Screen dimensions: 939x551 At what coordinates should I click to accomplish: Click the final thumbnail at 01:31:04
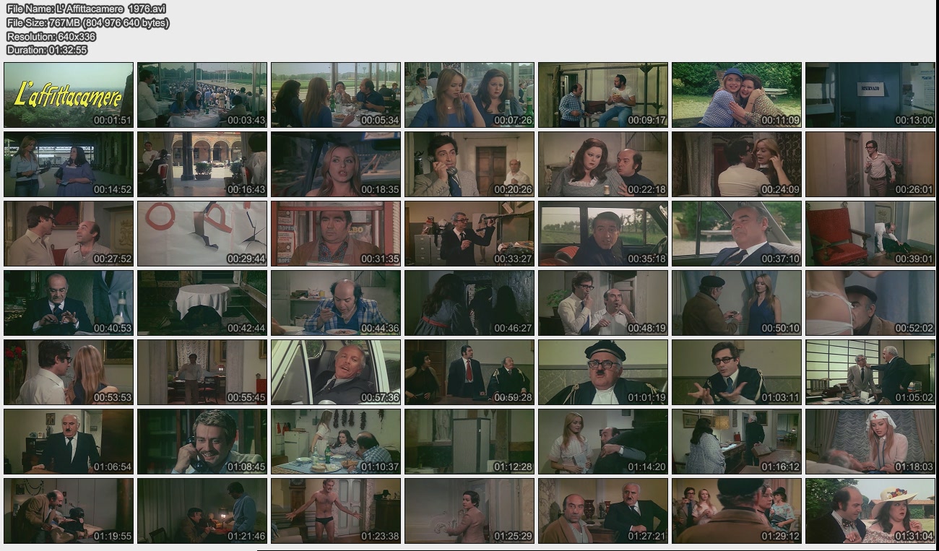(x=870, y=511)
